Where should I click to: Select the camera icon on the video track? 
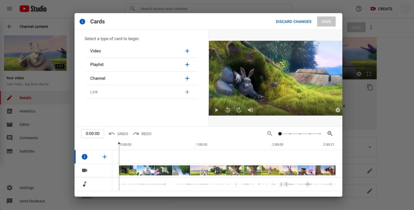[x=85, y=170]
